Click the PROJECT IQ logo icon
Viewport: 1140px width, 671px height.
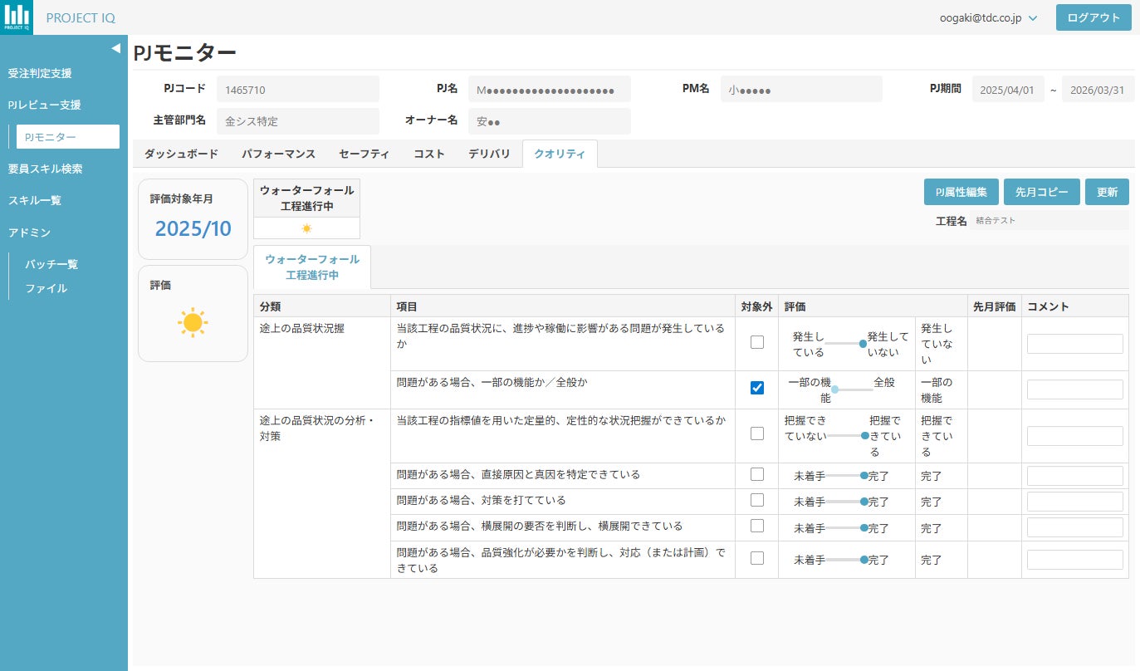click(x=17, y=17)
